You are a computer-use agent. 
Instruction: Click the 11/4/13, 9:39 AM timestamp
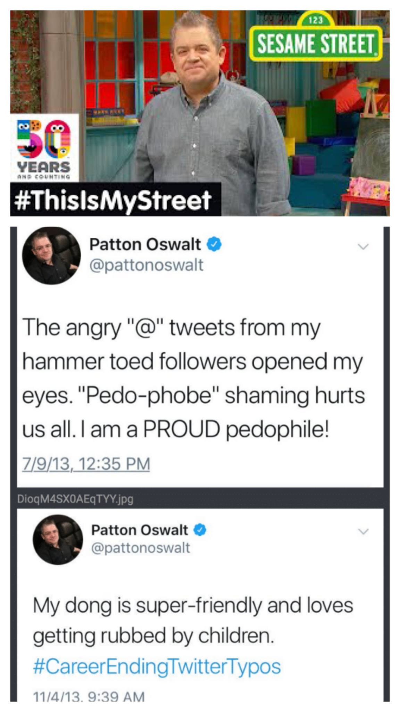tap(89, 696)
